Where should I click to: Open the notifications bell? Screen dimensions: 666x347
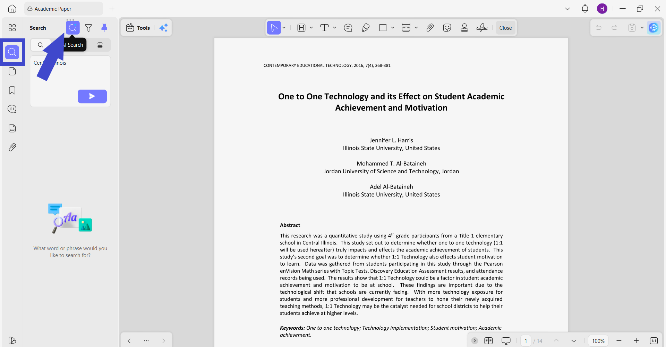(x=585, y=9)
